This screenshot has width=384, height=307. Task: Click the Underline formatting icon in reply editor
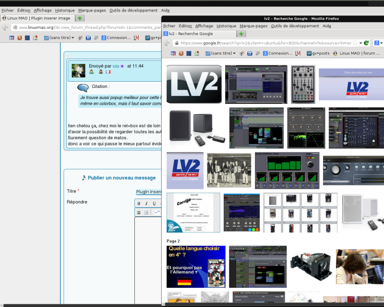pyautogui.click(x=154, y=203)
